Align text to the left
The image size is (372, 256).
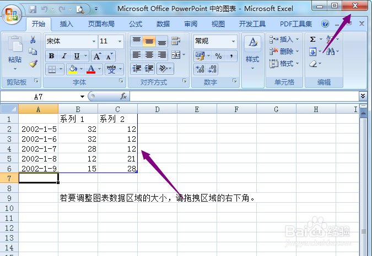137,55
